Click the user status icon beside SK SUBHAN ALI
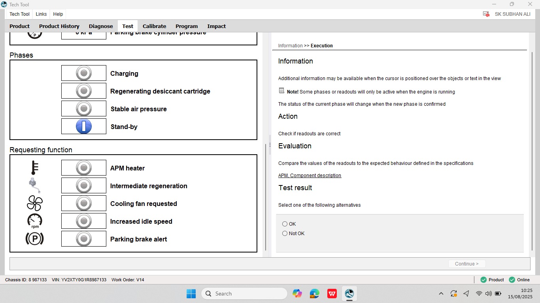This screenshot has width=540, height=303. click(486, 14)
